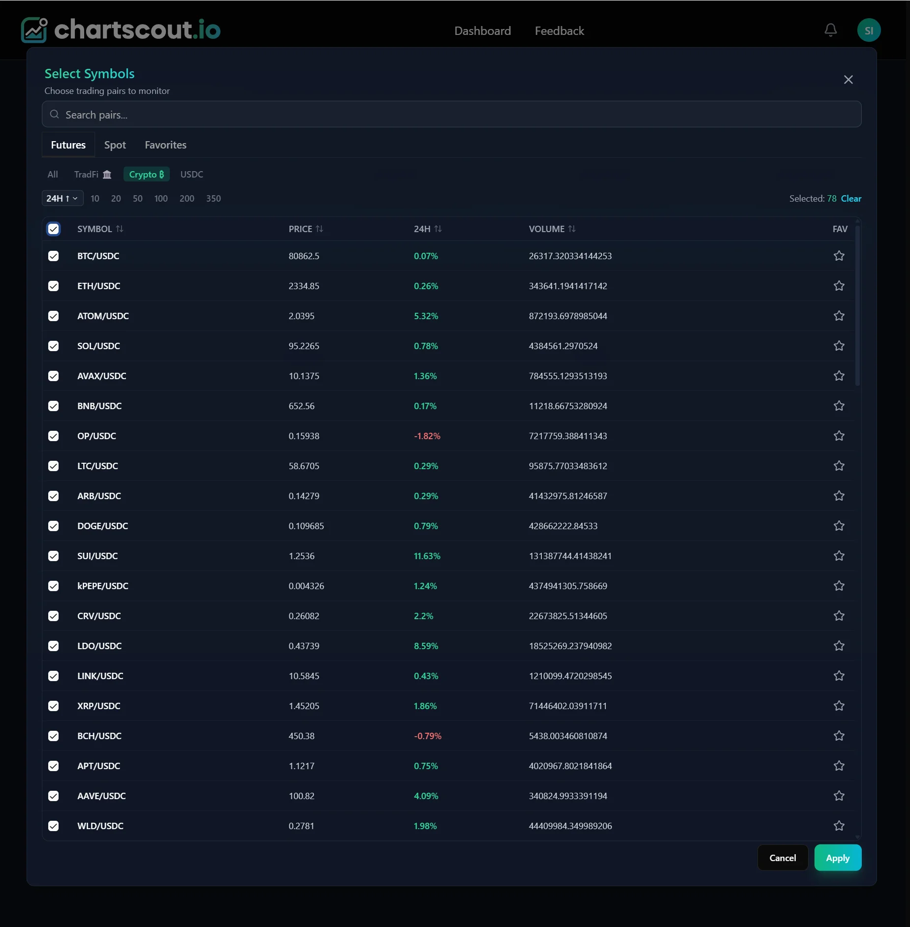This screenshot has height=927, width=910.
Task: Apply the symbol selection
Action: pos(838,858)
